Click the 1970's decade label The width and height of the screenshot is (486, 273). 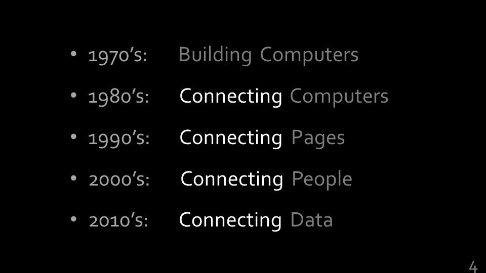pos(117,56)
